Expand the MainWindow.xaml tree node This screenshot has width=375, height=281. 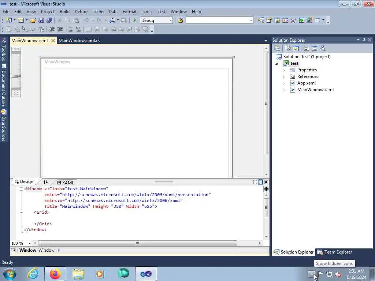click(284, 90)
